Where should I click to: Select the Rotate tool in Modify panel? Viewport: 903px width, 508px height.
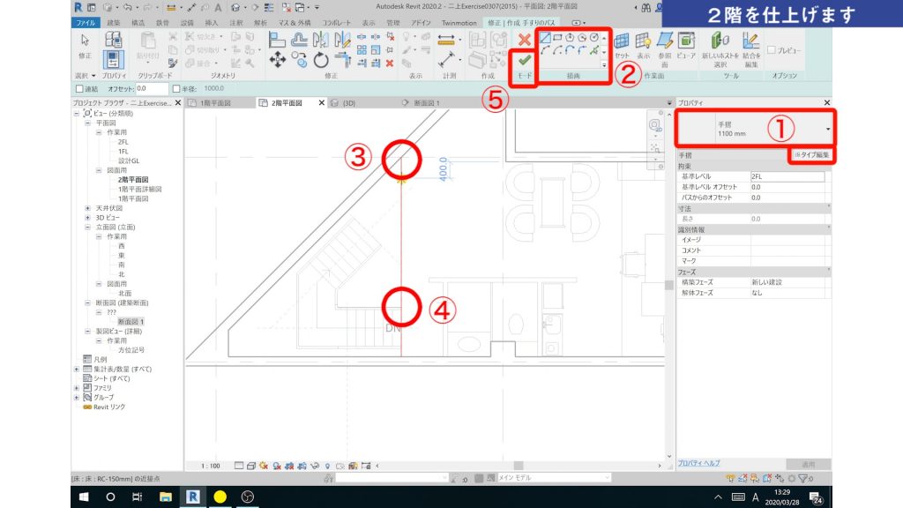coord(321,61)
